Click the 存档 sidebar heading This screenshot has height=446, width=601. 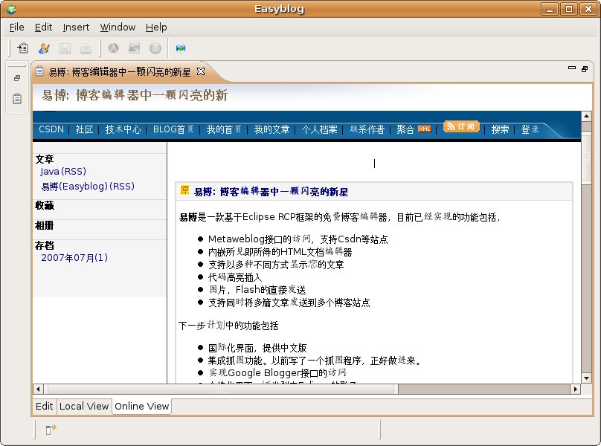pos(45,245)
